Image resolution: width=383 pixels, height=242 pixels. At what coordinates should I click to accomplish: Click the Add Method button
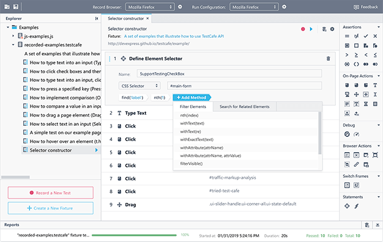click(191, 98)
